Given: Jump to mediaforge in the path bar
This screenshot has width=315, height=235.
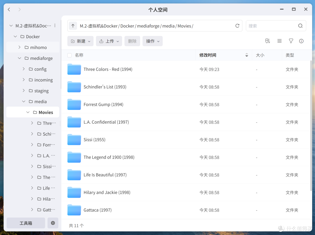Looking at the screenshot, I should click(148, 26).
